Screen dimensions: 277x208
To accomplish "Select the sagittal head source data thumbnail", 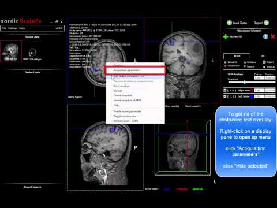I will tap(11, 51).
